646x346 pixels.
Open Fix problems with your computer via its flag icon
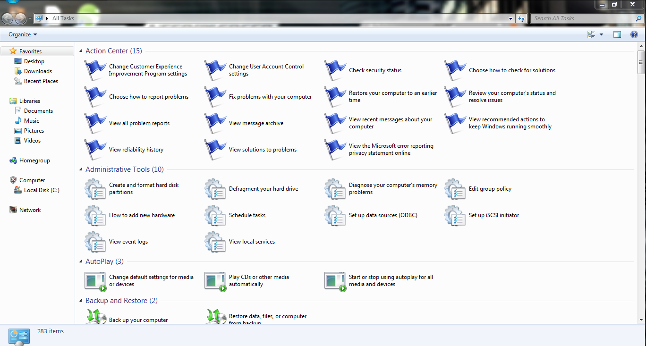tap(215, 97)
